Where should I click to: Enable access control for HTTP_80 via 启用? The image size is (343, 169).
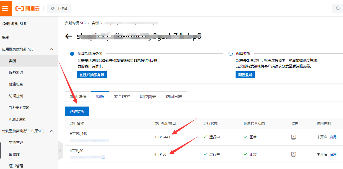[x=333, y=154]
